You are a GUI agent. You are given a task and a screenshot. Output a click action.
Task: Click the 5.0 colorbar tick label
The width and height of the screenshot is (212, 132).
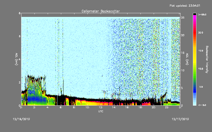coord(201,87)
